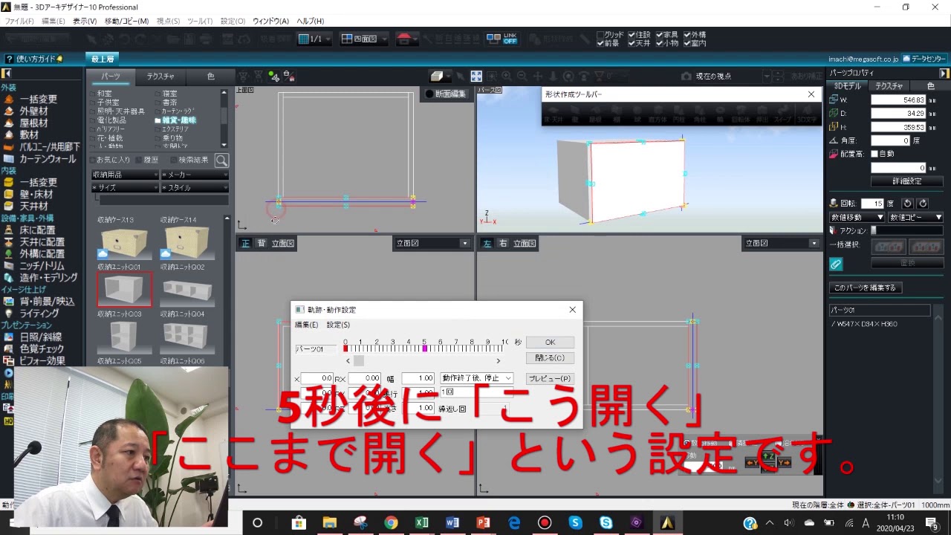Click the 断面編集 button
Viewport: 951px width, 535px height.
(x=445, y=94)
